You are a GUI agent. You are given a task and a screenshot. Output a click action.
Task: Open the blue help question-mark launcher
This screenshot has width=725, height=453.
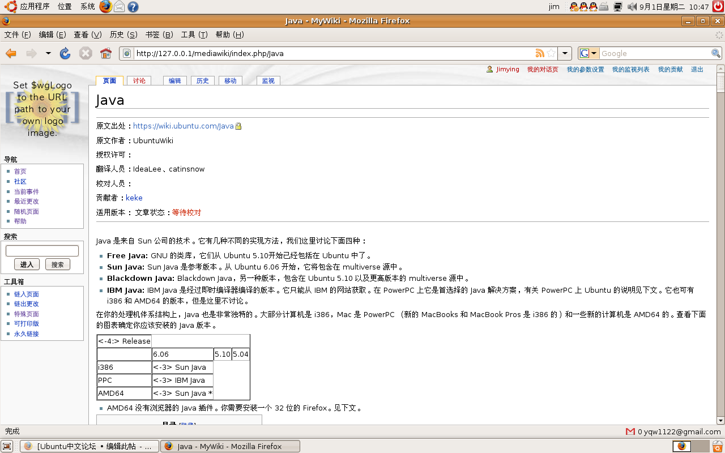point(133,7)
